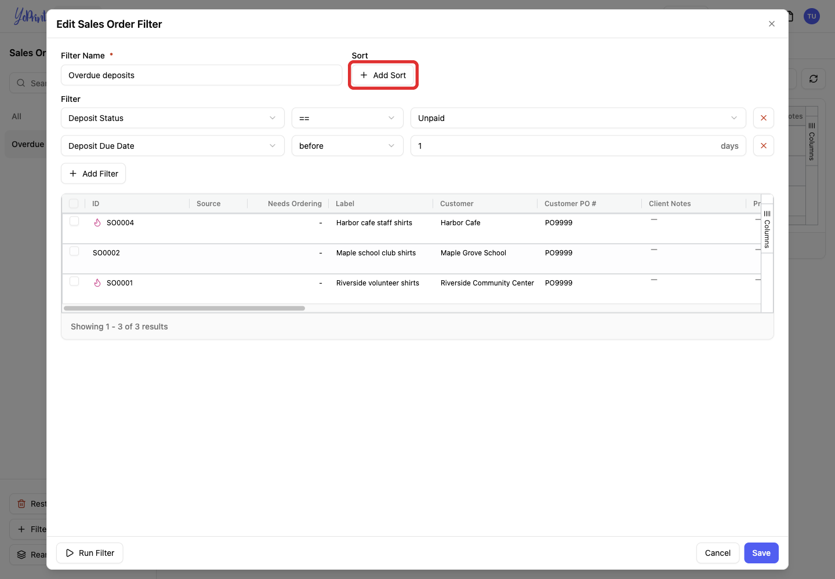Image resolution: width=835 pixels, height=579 pixels.
Task: Click the days value input field
Action: [578, 146]
